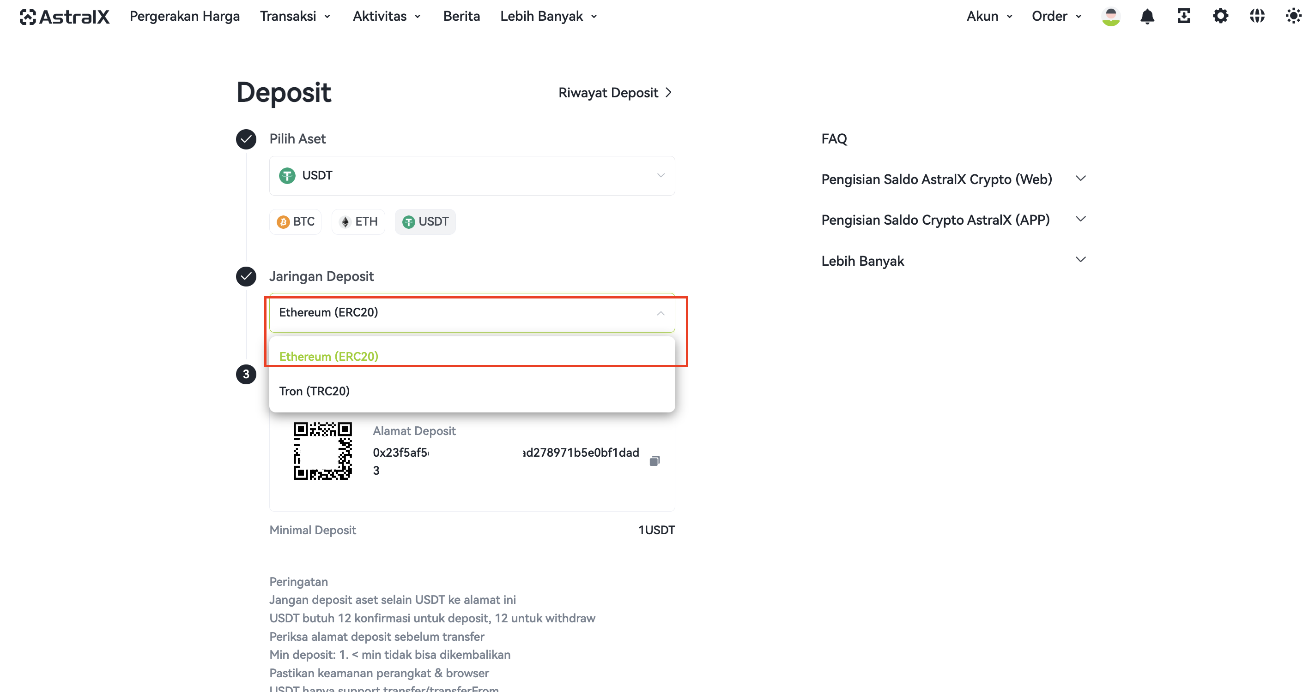1309x692 pixels.
Task: Expand Pengisian Saldo AstralX Crypto (Web) FAQ
Action: (953, 179)
